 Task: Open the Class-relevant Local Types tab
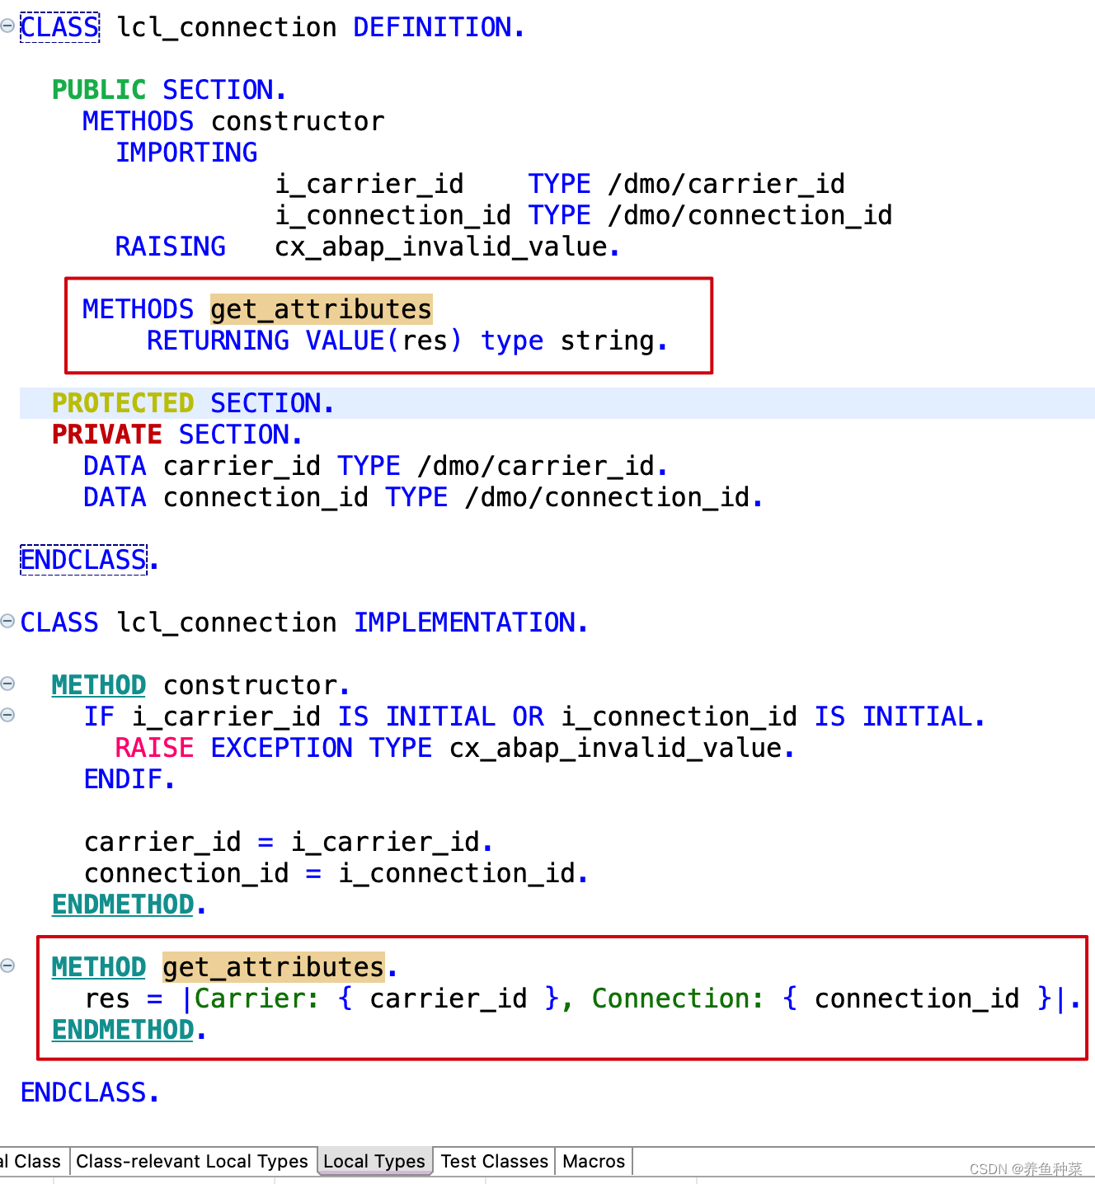[x=193, y=1161]
